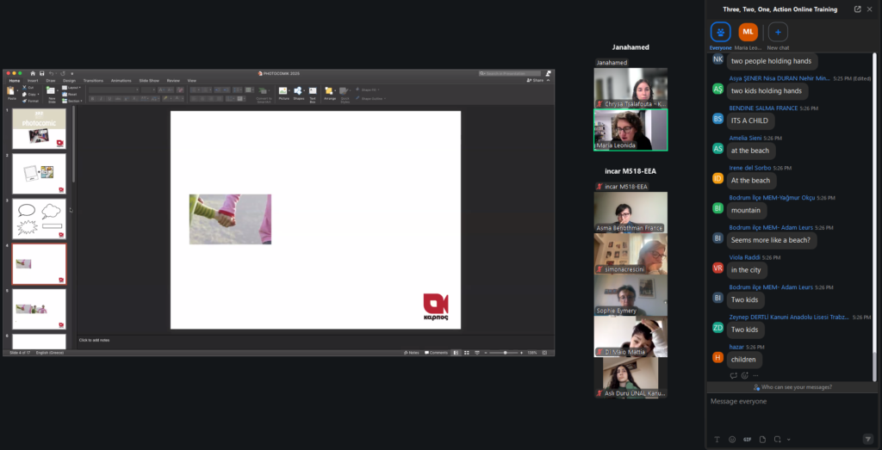Expand the Section dropdown

[x=74, y=99]
